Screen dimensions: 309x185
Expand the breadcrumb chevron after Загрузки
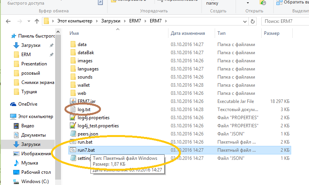(125, 21)
